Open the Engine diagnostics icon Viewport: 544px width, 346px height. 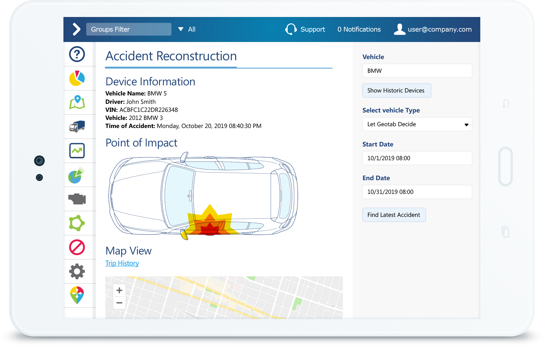pos(77,199)
